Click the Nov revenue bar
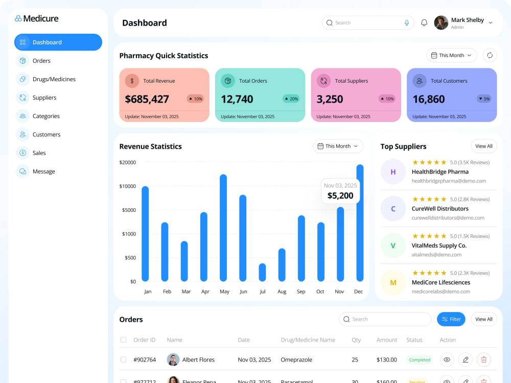 [x=340, y=244]
